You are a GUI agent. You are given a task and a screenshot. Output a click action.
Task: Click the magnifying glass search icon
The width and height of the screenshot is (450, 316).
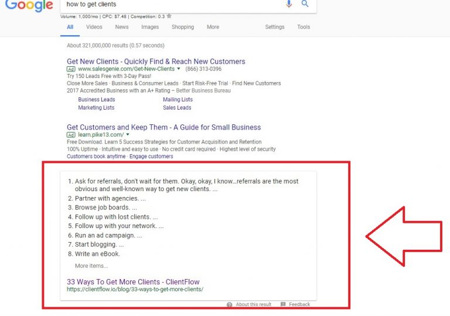coord(305,4)
